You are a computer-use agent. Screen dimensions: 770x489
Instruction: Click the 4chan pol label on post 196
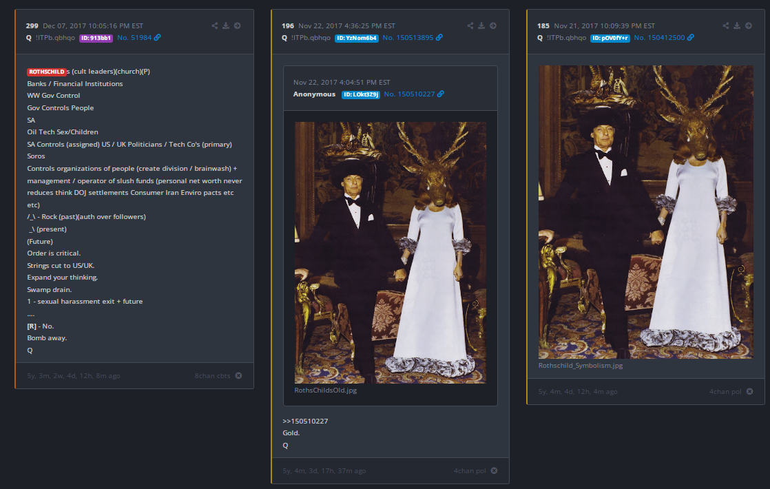point(470,471)
